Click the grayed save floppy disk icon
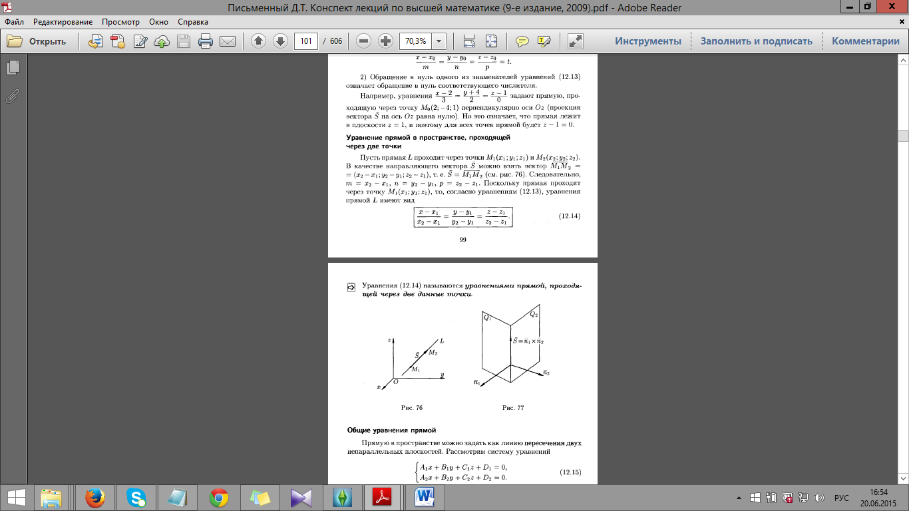Screen dimensions: 909x511 tap(184, 41)
